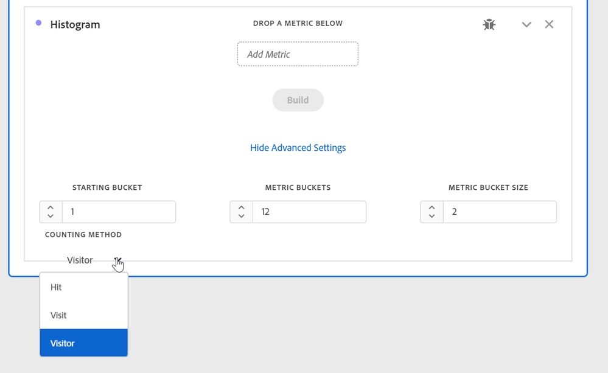
Task: Select Visit counting method
Action: click(83, 315)
